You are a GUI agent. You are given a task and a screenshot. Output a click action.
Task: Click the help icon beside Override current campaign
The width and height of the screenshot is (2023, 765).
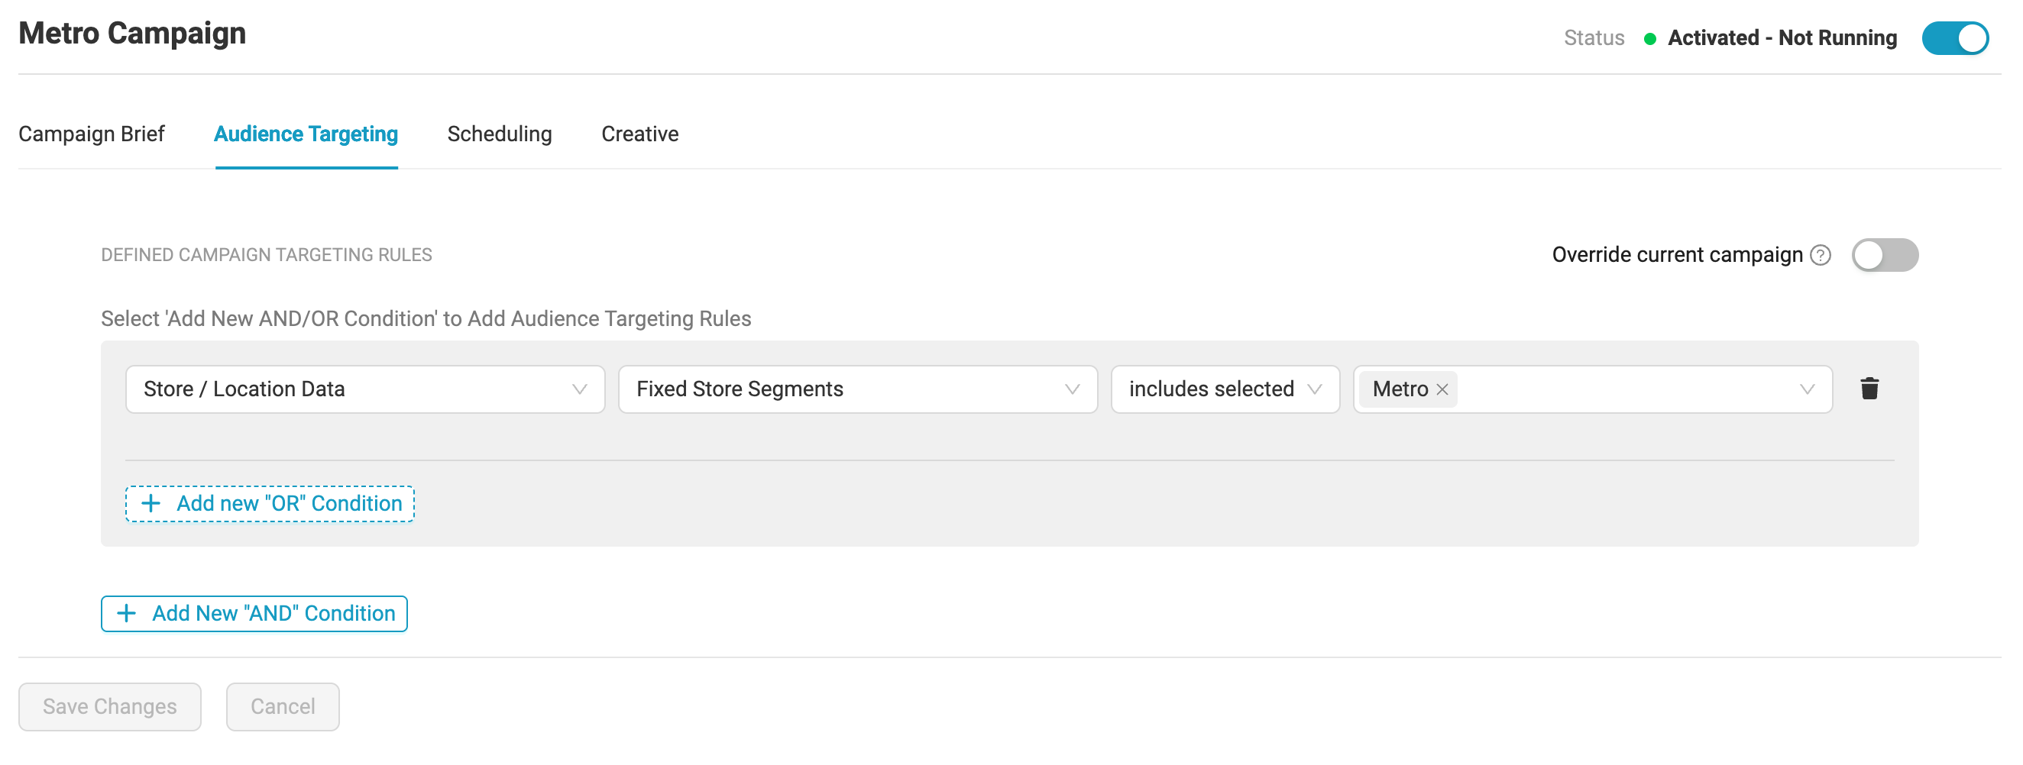click(x=1821, y=255)
